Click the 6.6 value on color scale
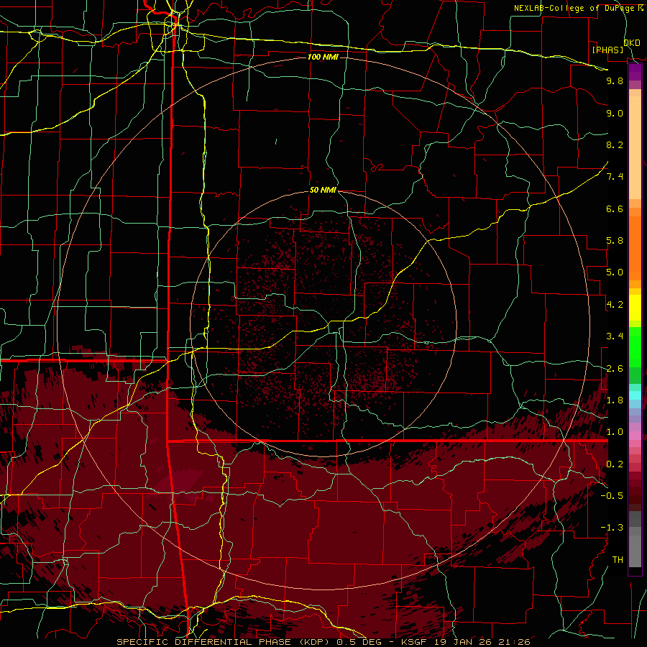 [615, 208]
